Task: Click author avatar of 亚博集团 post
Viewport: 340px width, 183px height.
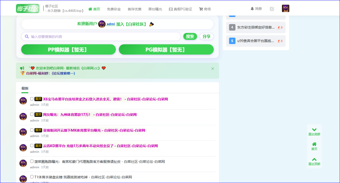Action: [23, 132]
